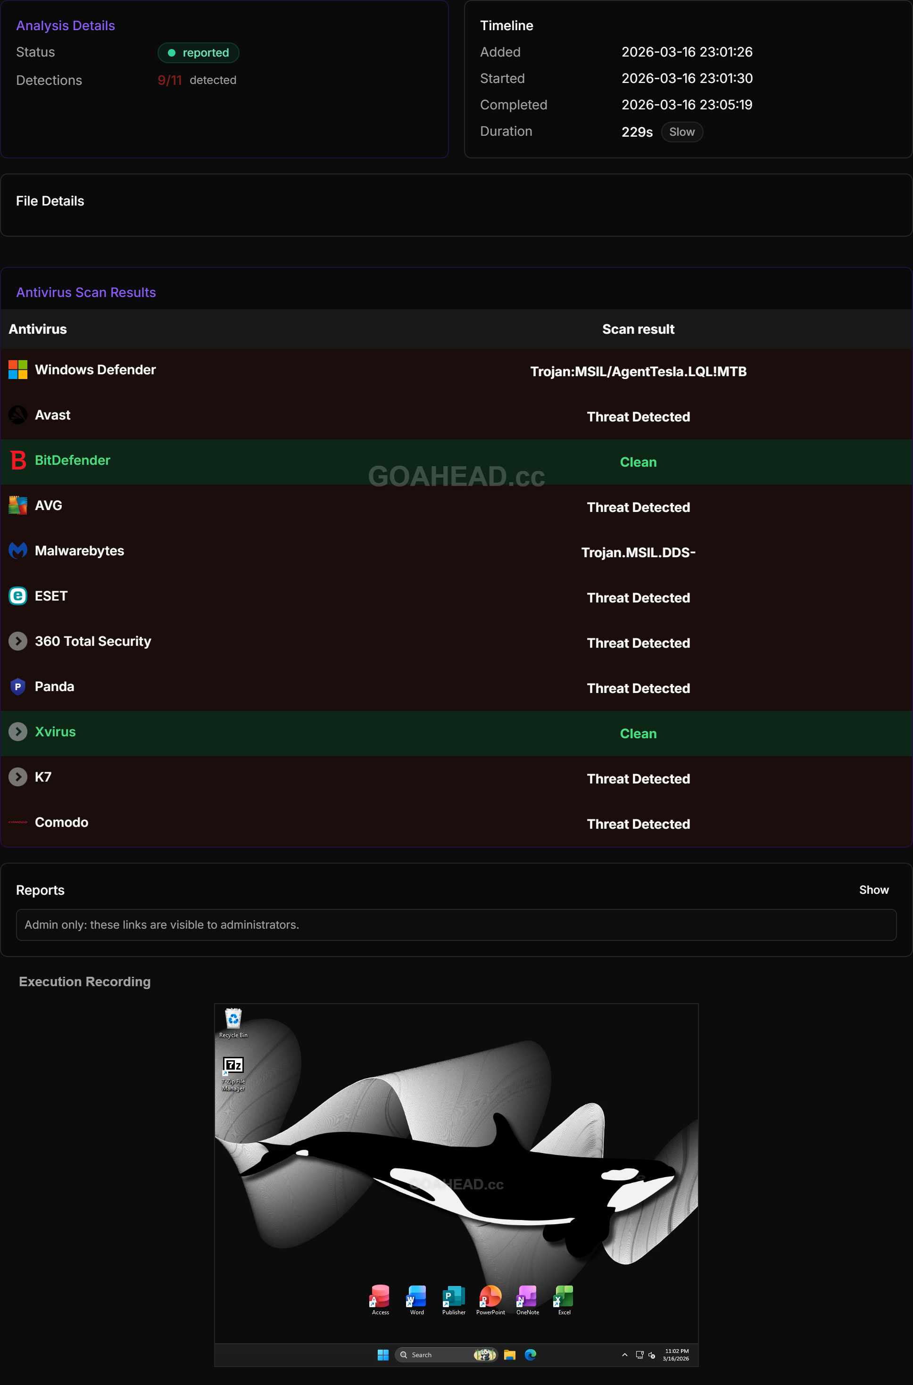The width and height of the screenshot is (913, 1385).
Task: Open the File Details section
Action: (x=456, y=205)
